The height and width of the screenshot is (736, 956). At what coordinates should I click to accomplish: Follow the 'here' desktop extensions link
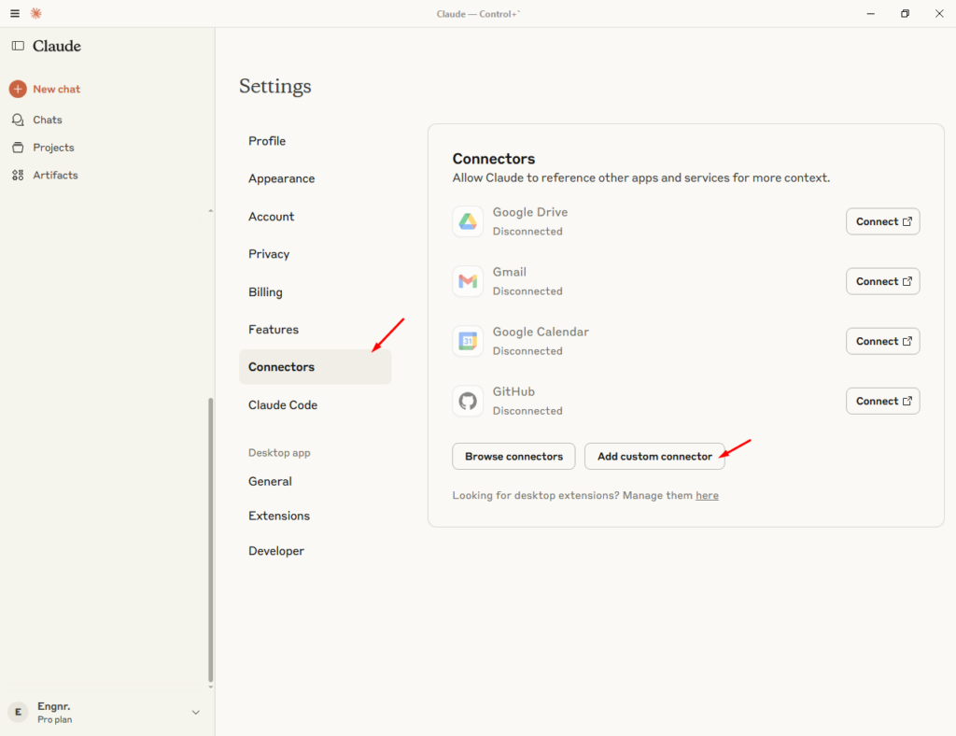point(708,495)
